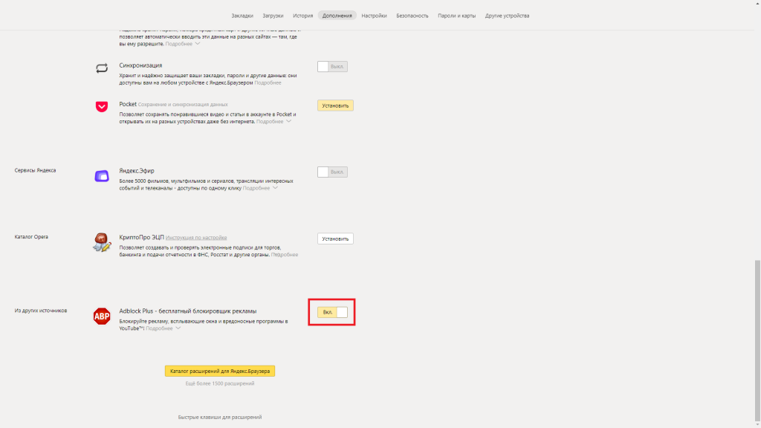This screenshot has width=761, height=428.
Task: Expand Подробнее at the top password description
Action: click(183, 44)
